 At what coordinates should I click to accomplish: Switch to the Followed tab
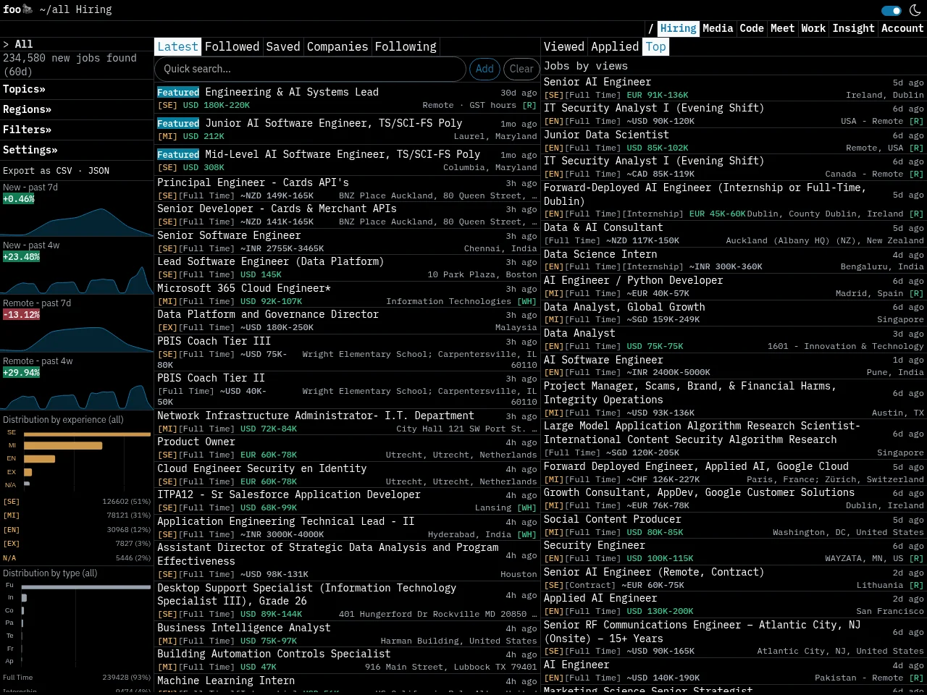point(232,46)
